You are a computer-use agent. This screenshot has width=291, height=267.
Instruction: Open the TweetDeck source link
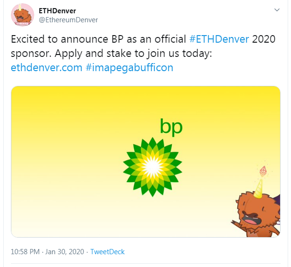tap(107, 251)
